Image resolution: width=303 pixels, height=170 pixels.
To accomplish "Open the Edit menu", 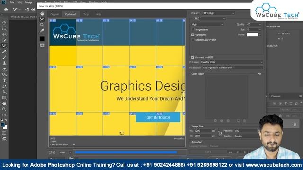I will pos(19,2).
